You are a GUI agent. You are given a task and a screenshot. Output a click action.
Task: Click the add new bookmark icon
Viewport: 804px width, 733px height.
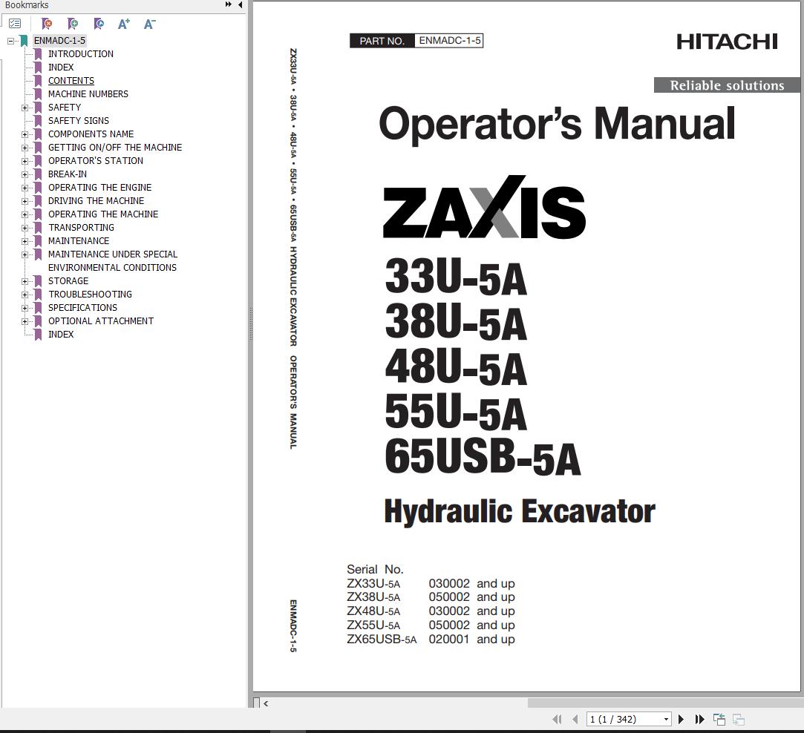[x=72, y=24]
